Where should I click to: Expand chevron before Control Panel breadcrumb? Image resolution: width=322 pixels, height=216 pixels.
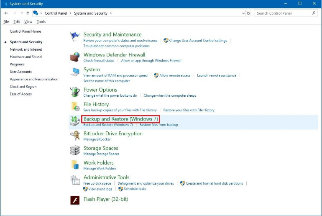coord(41,13)
